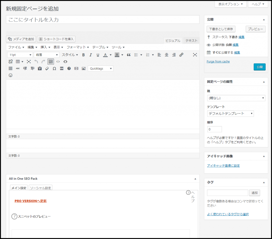Click the bold code brackets icon
Image resolution: width=272 pixels, height=239 pixels.
pos(65,62)
